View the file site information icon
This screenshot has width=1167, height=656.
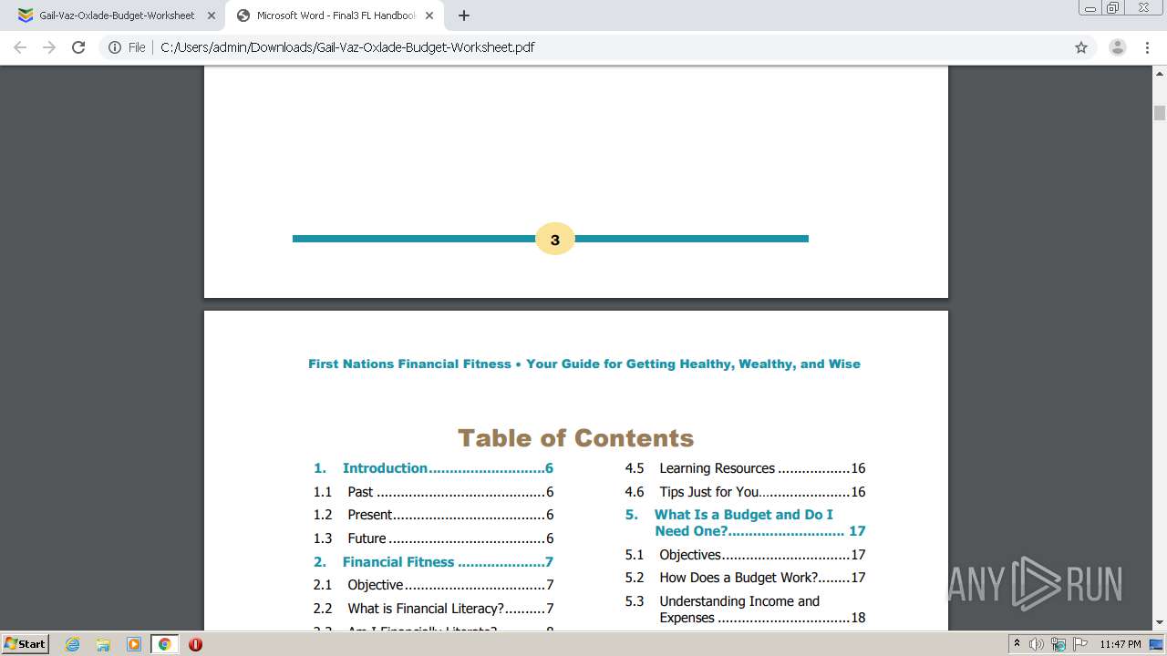[115, 47]
